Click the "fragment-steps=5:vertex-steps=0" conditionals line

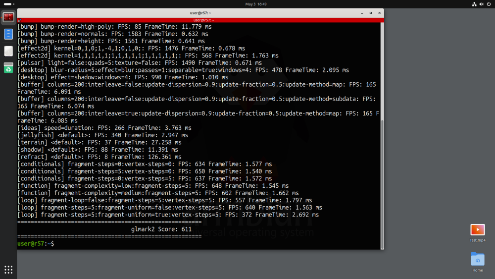[x=145, y=171]
